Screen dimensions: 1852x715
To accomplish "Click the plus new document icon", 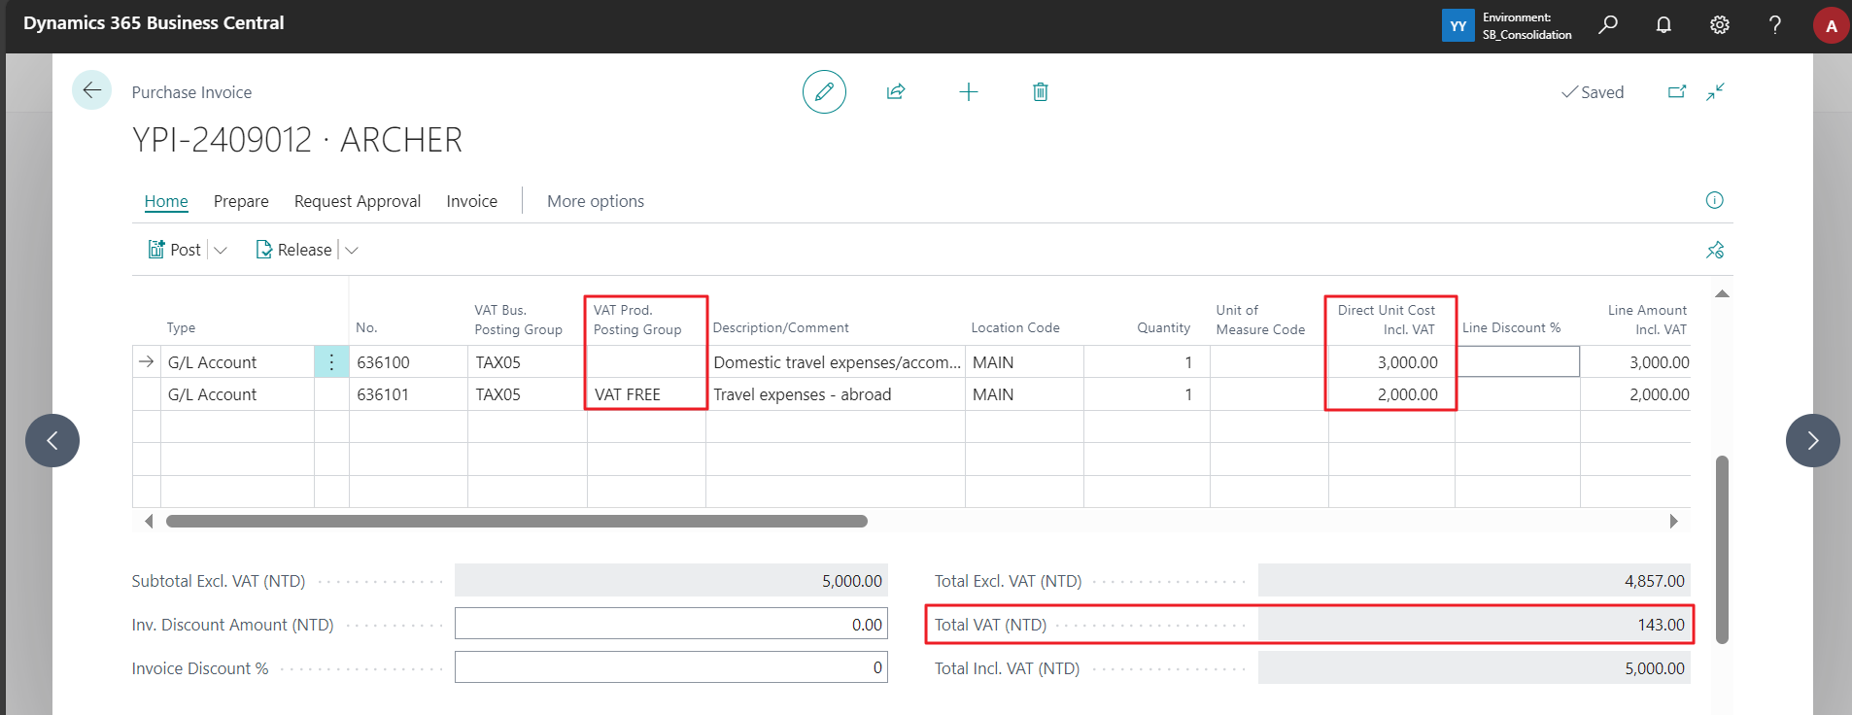I will click(x=969, y=91).
